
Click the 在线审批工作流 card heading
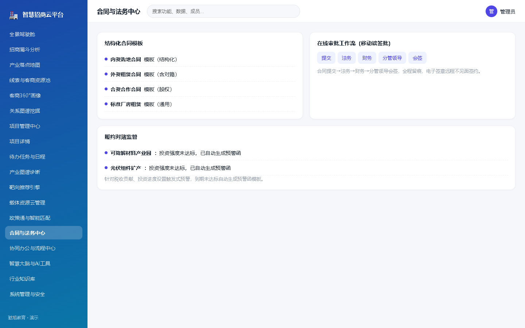pyautogui.click(x=354, y=43)
